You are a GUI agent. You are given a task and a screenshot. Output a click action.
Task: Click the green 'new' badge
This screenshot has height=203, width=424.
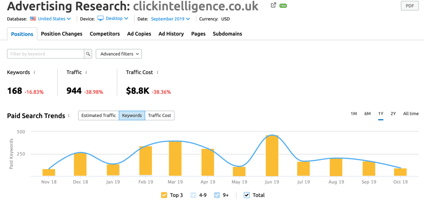283,6
